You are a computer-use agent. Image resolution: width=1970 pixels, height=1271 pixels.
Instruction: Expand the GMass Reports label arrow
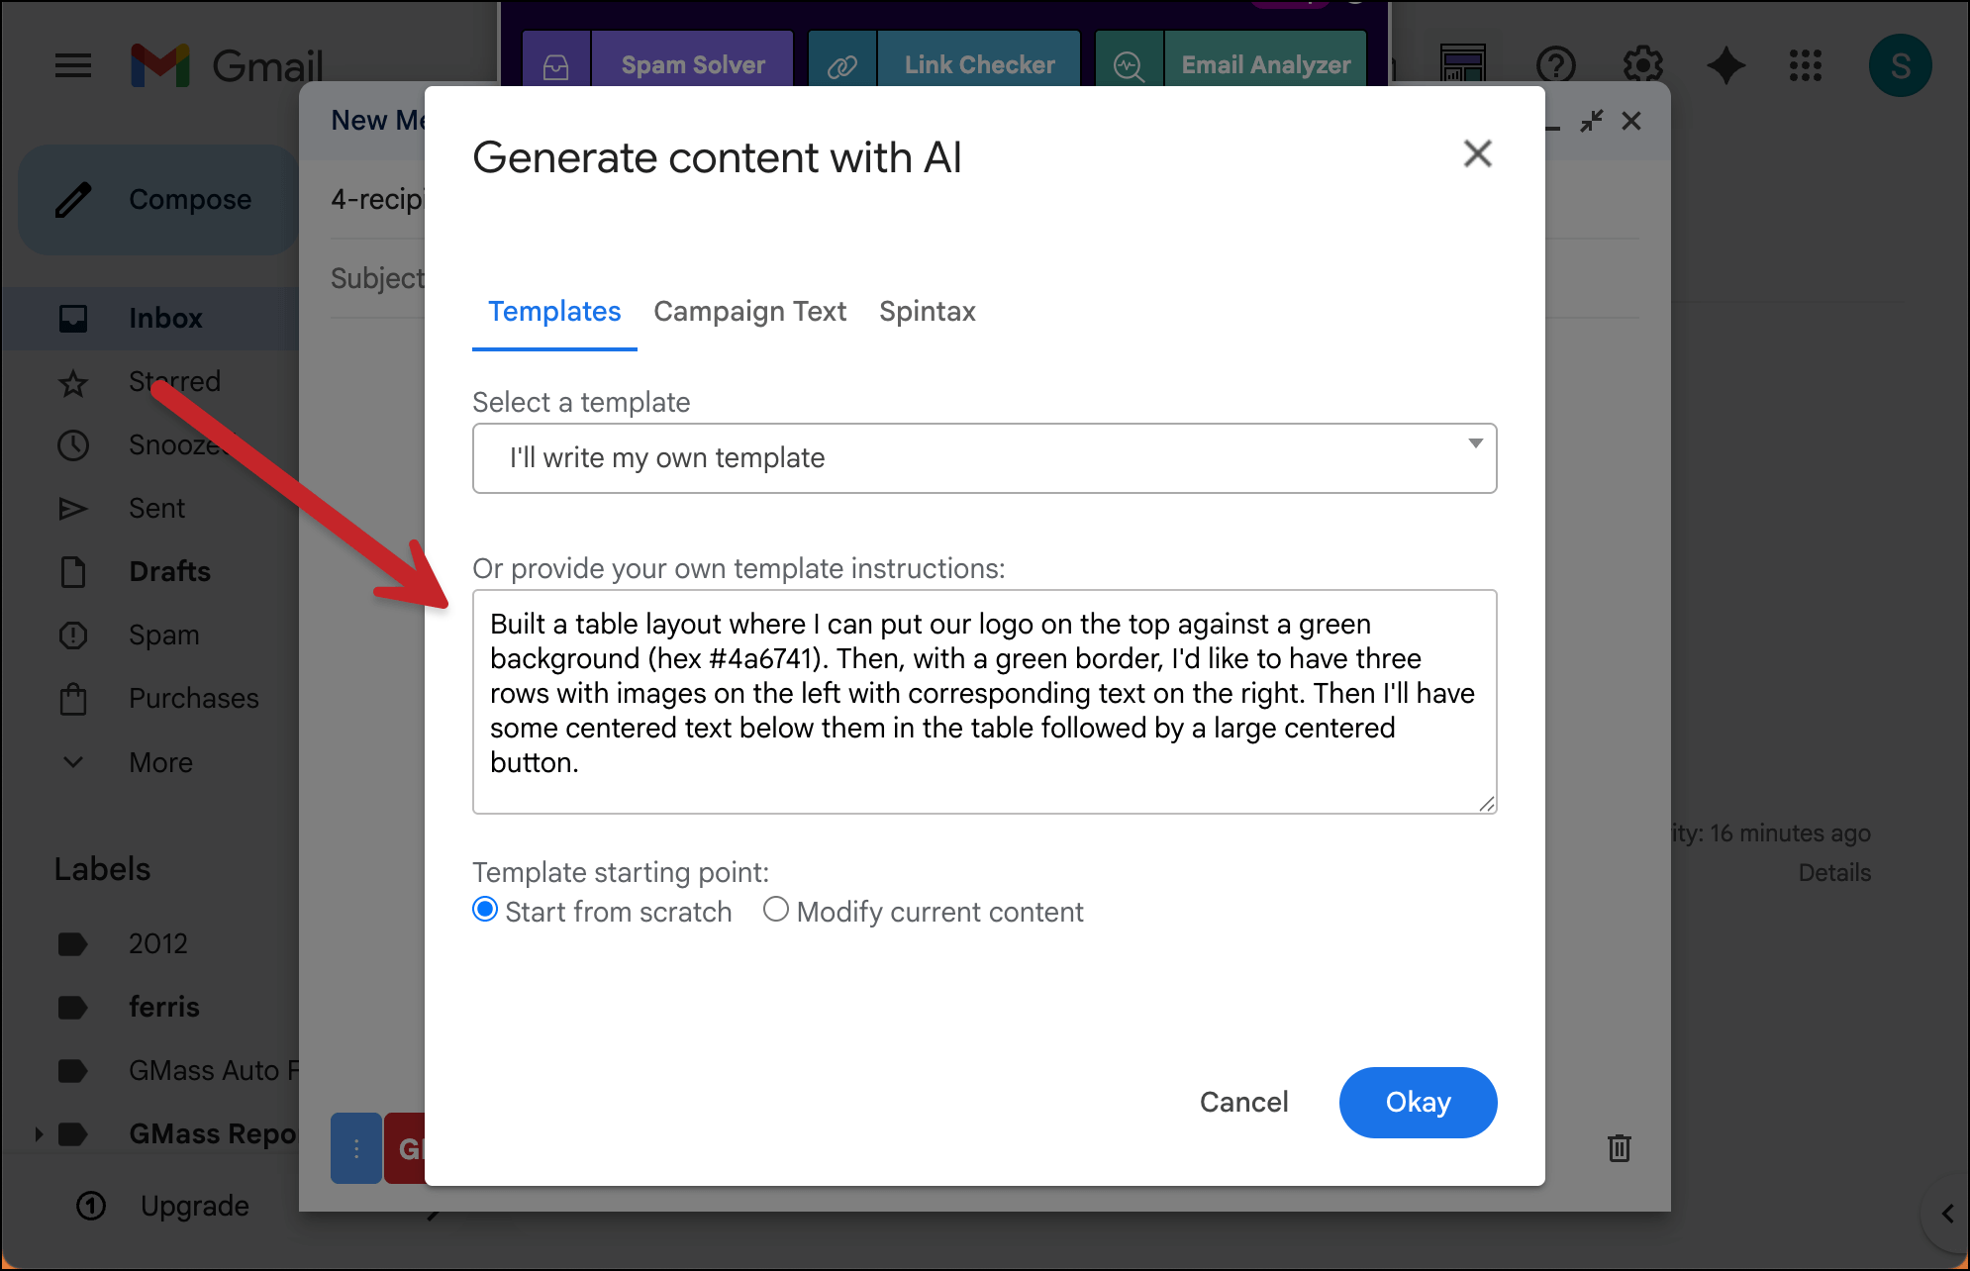(x=39, y=1133)
